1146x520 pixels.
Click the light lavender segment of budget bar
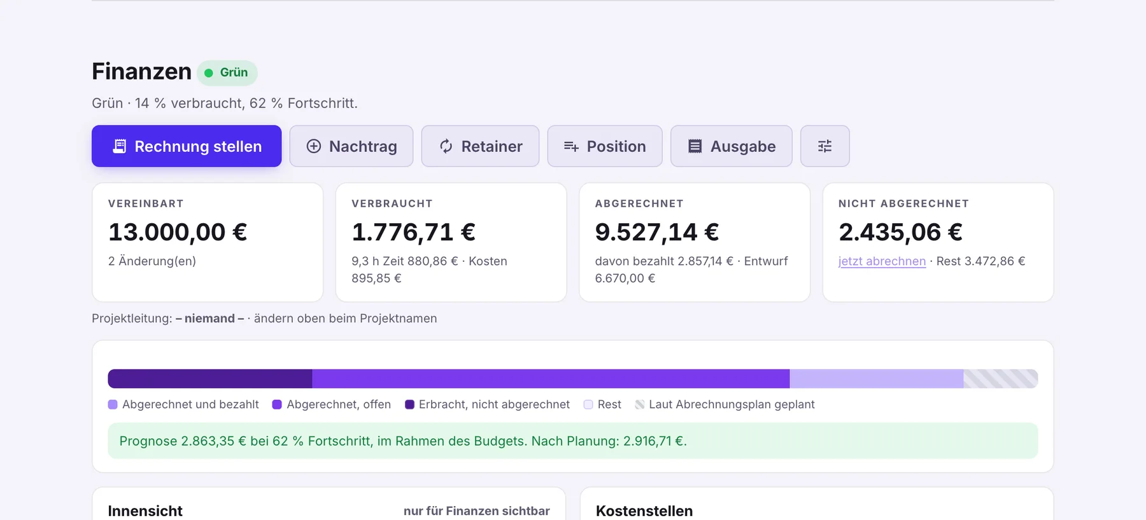tap(877, 379)
